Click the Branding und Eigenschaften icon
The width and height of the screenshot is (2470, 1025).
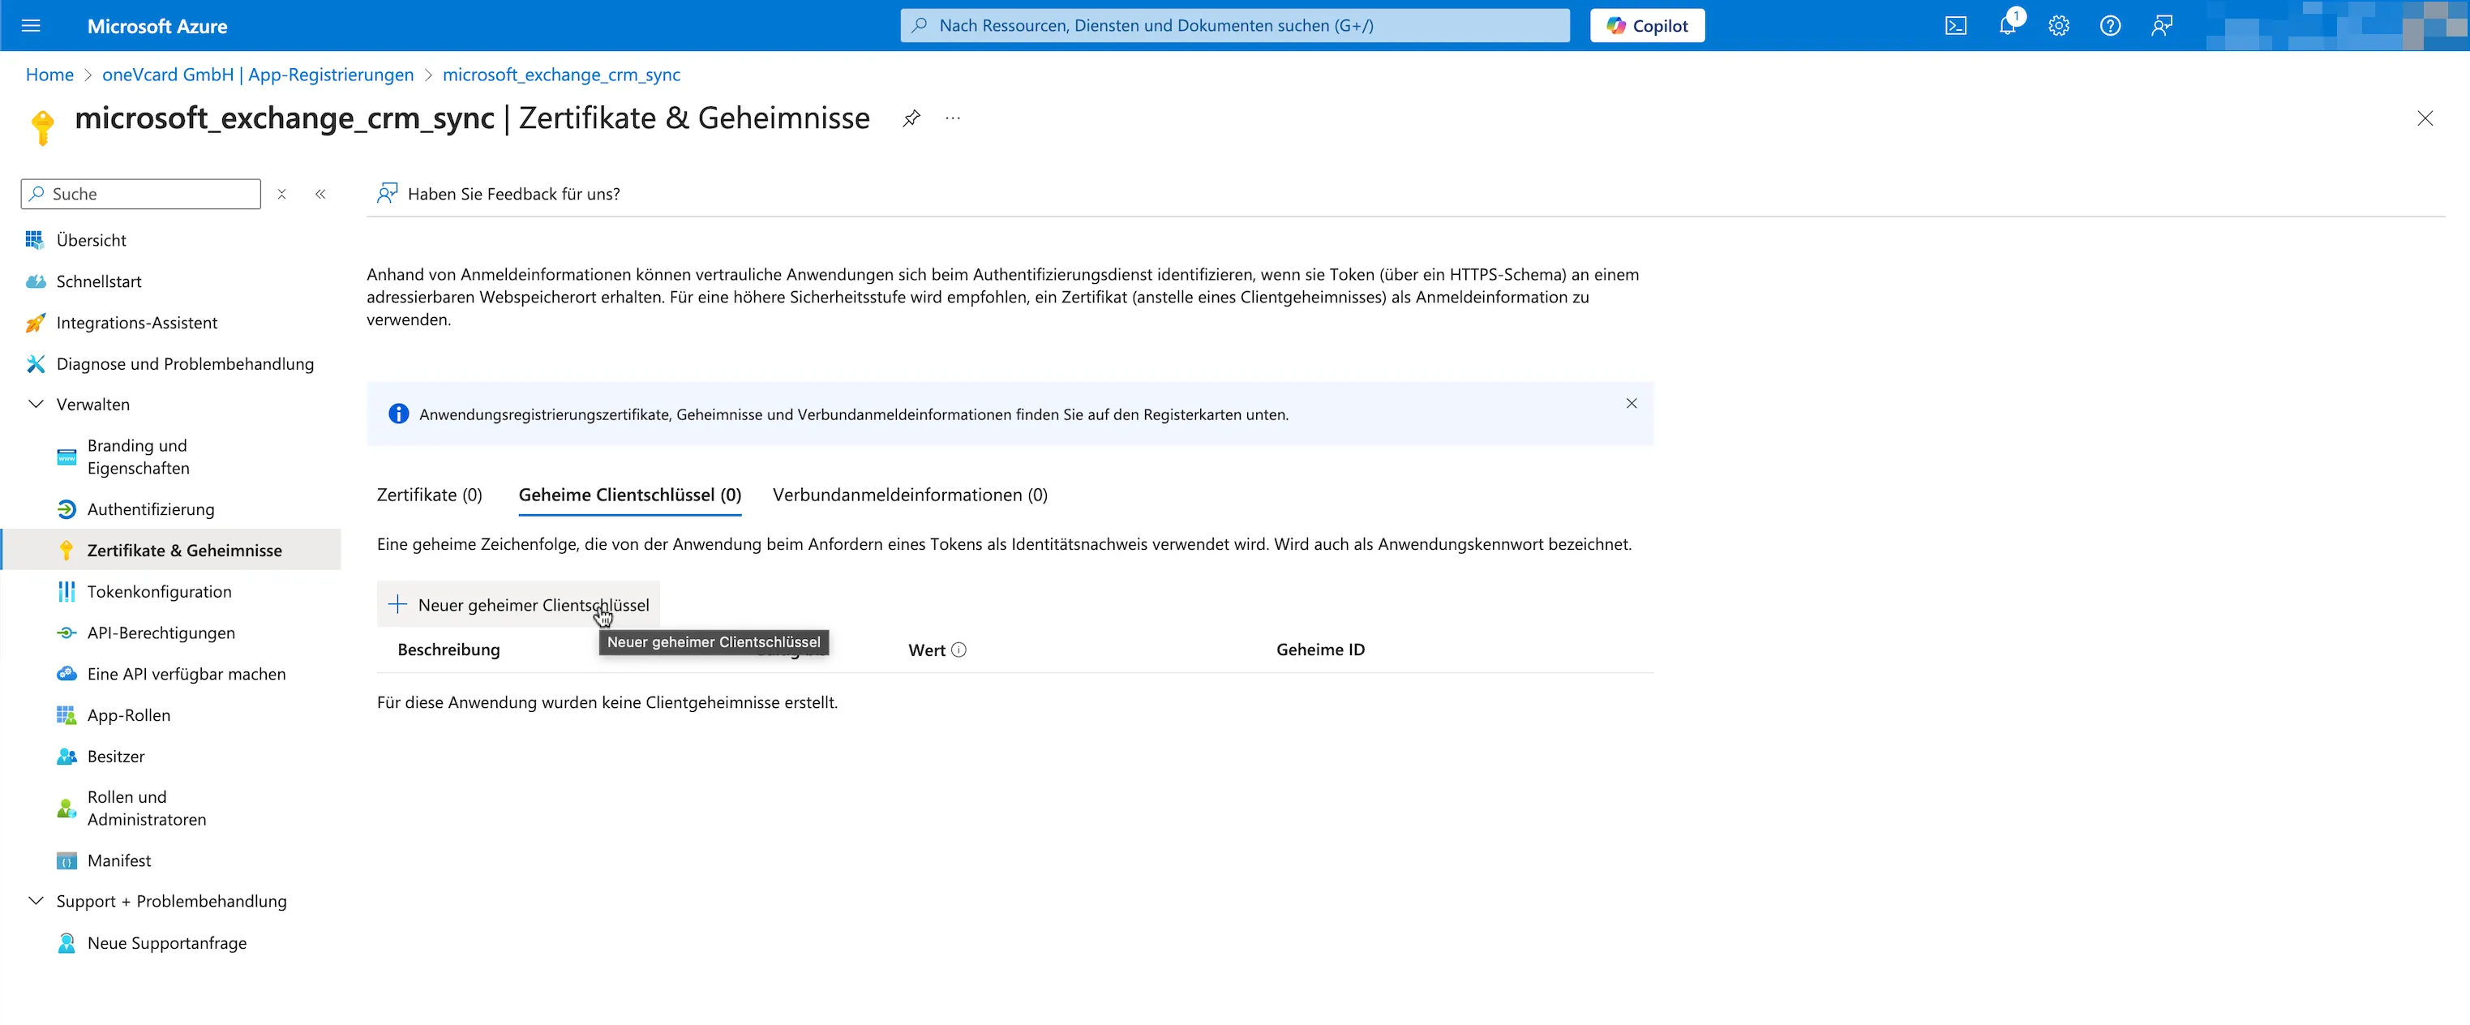pyautogui.click(x=66, y=457)
